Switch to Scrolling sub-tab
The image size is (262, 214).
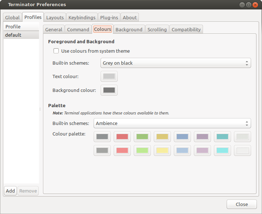(x=157, y=29)
